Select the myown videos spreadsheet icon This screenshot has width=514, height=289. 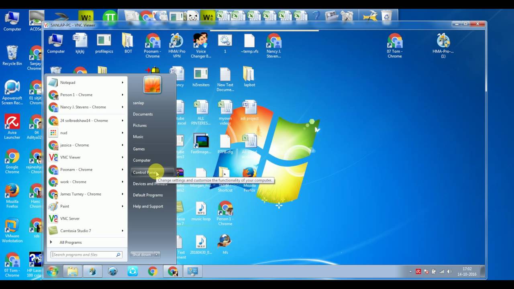pyautogui.click(x=225, y=113)
